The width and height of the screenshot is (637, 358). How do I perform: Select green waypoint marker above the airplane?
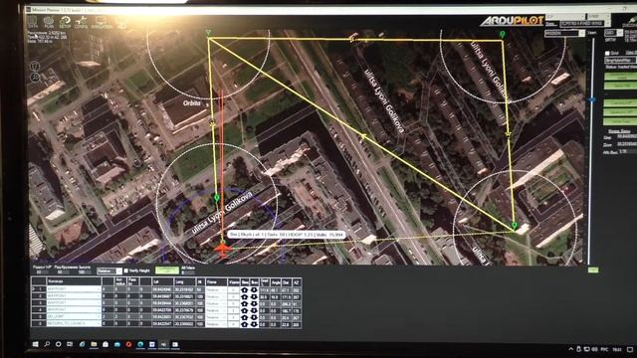click(x=217, y=198)
